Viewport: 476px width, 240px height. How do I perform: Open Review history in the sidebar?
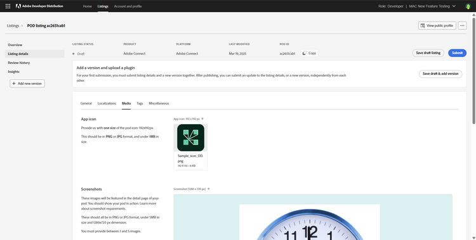click(19, 63)
